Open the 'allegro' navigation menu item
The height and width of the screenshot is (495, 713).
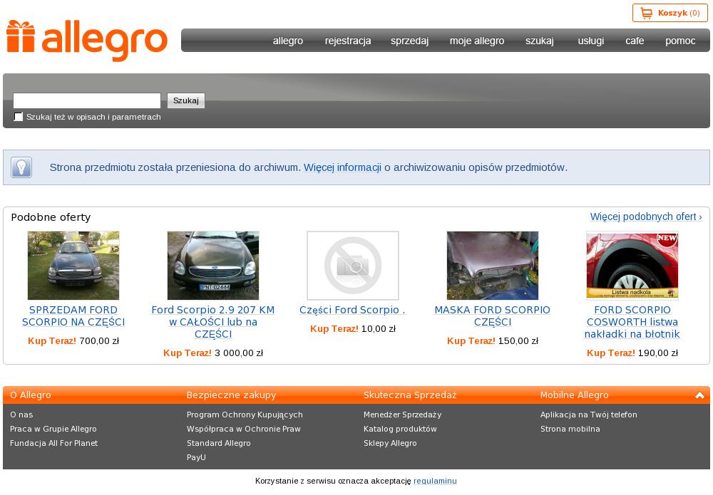288,41
